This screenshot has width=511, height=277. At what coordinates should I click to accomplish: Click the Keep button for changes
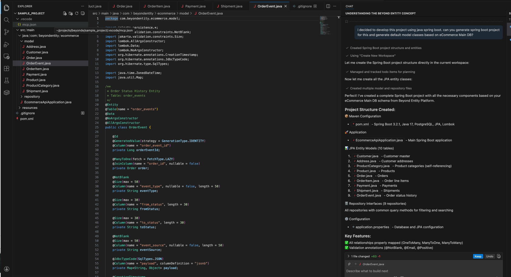(x=478, y=256)
